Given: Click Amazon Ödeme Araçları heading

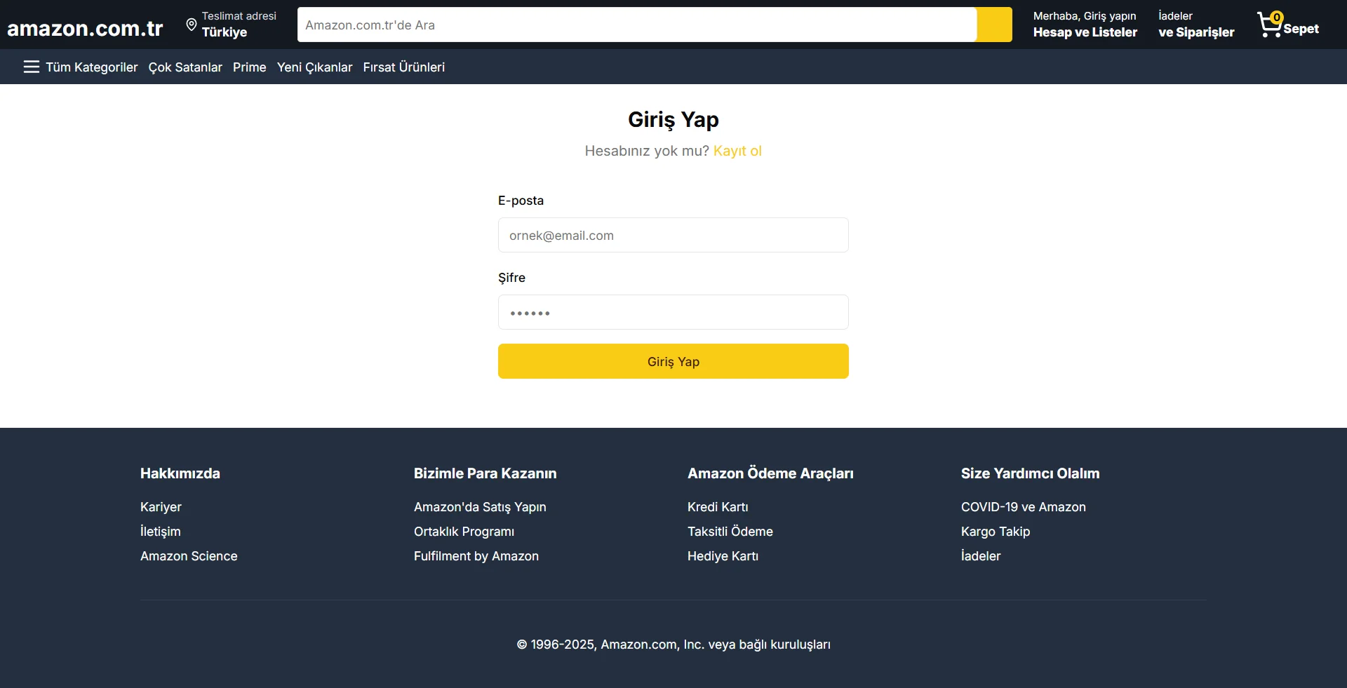Looking at the screenshot, I should [x=770, y=473].
